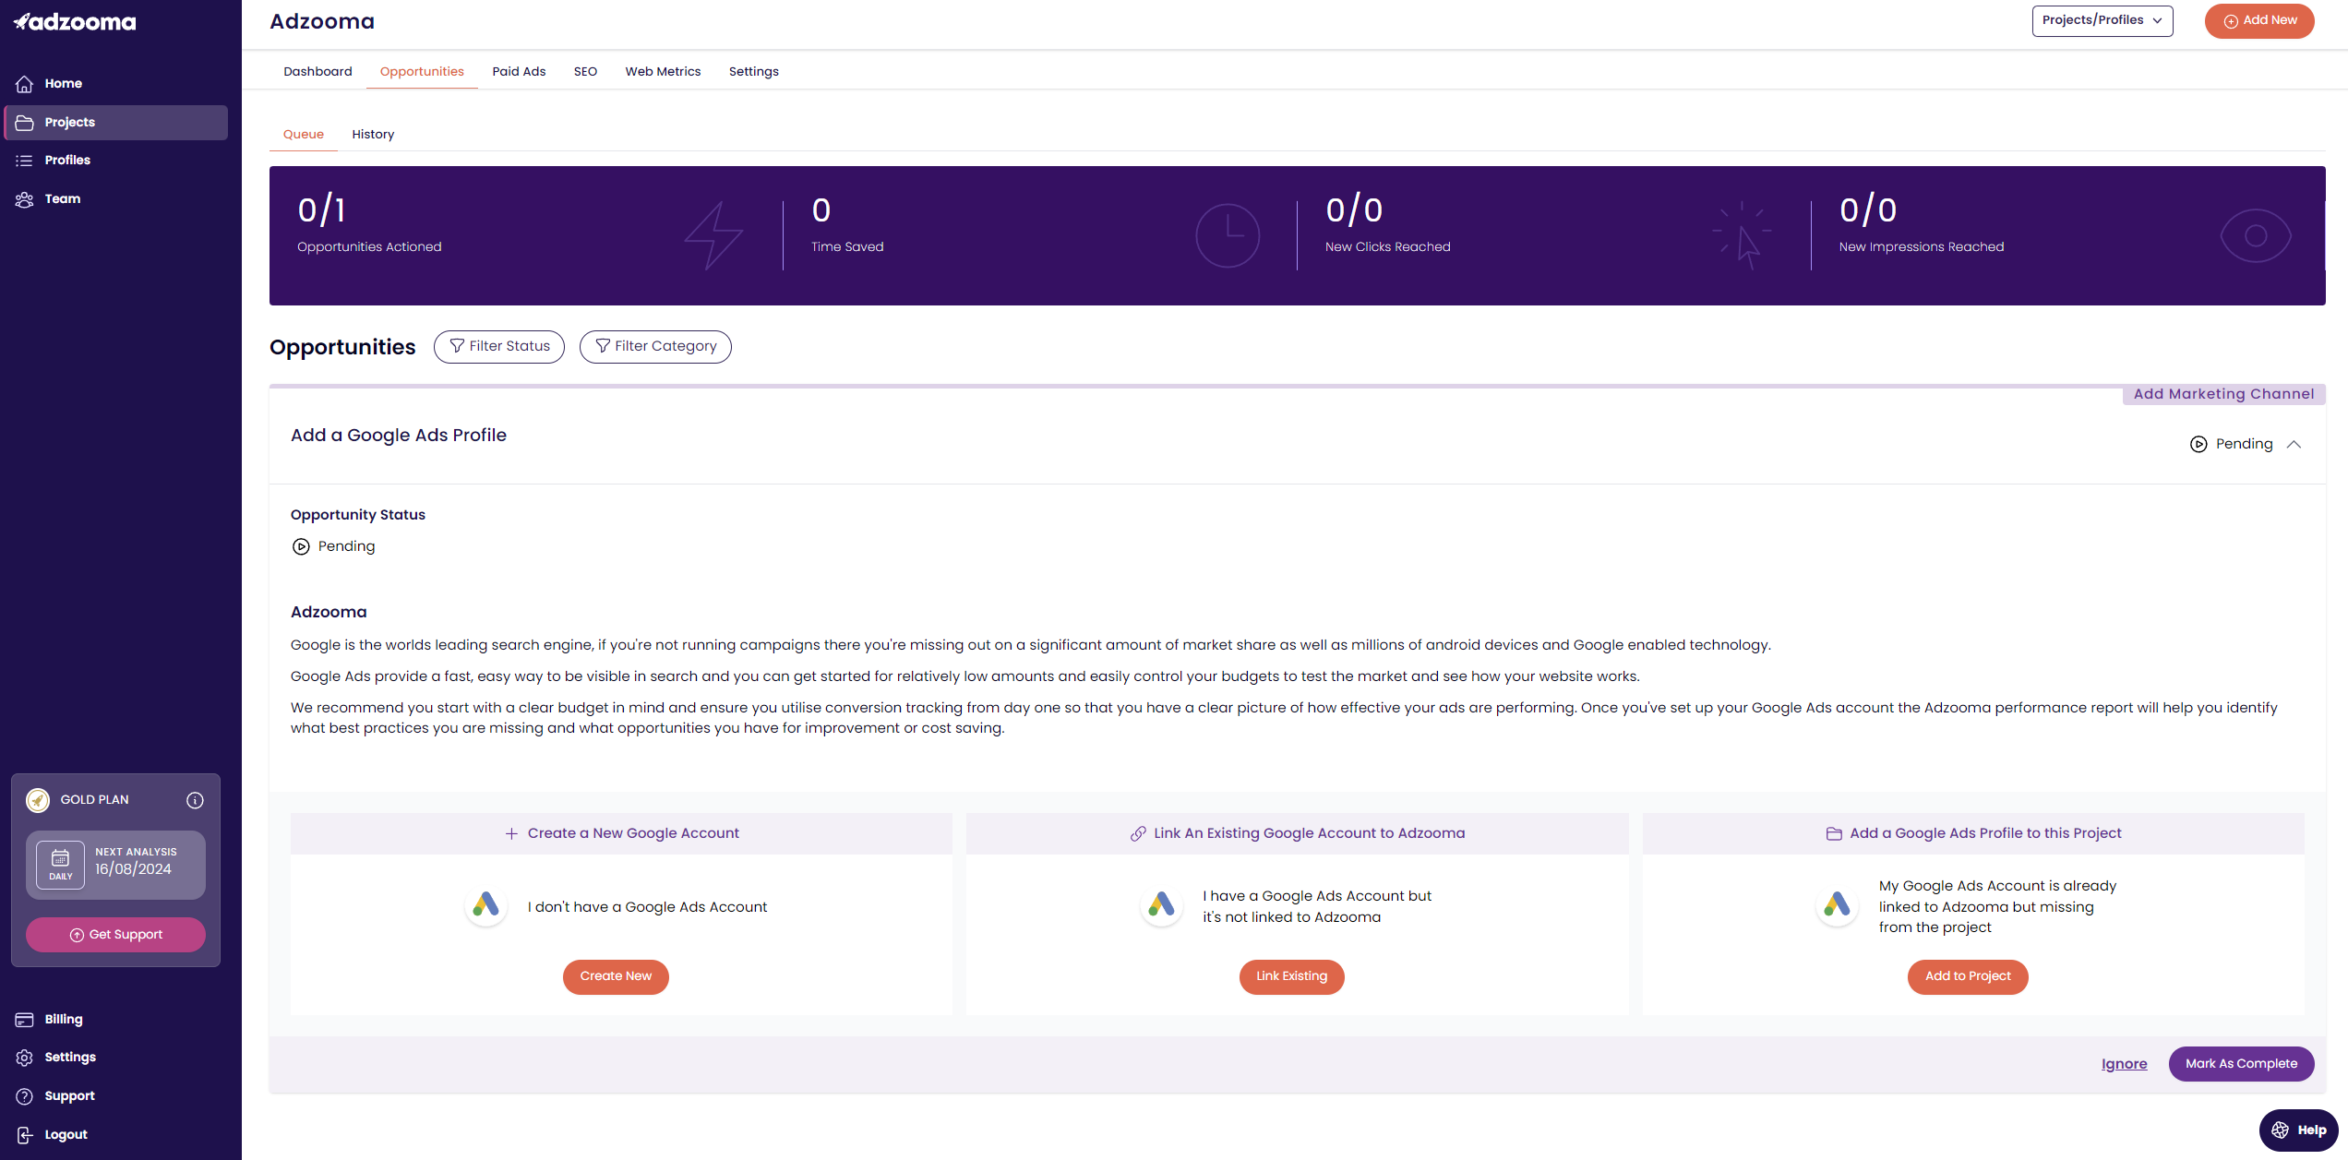
Task: Click the clock icon in Time Saved panel
Action: tap(1228, 235)
